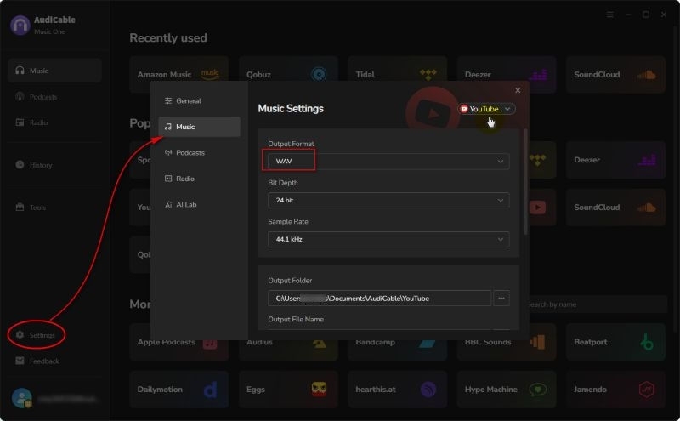Open Feedback in the left sidebar

click(x=54, y=361)
